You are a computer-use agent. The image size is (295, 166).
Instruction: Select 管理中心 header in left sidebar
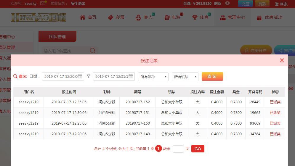(7, 37)
